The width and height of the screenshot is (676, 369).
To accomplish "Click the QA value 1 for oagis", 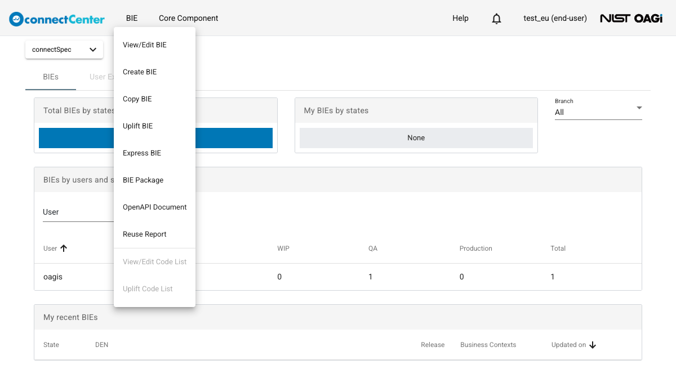I will [371, 277].
